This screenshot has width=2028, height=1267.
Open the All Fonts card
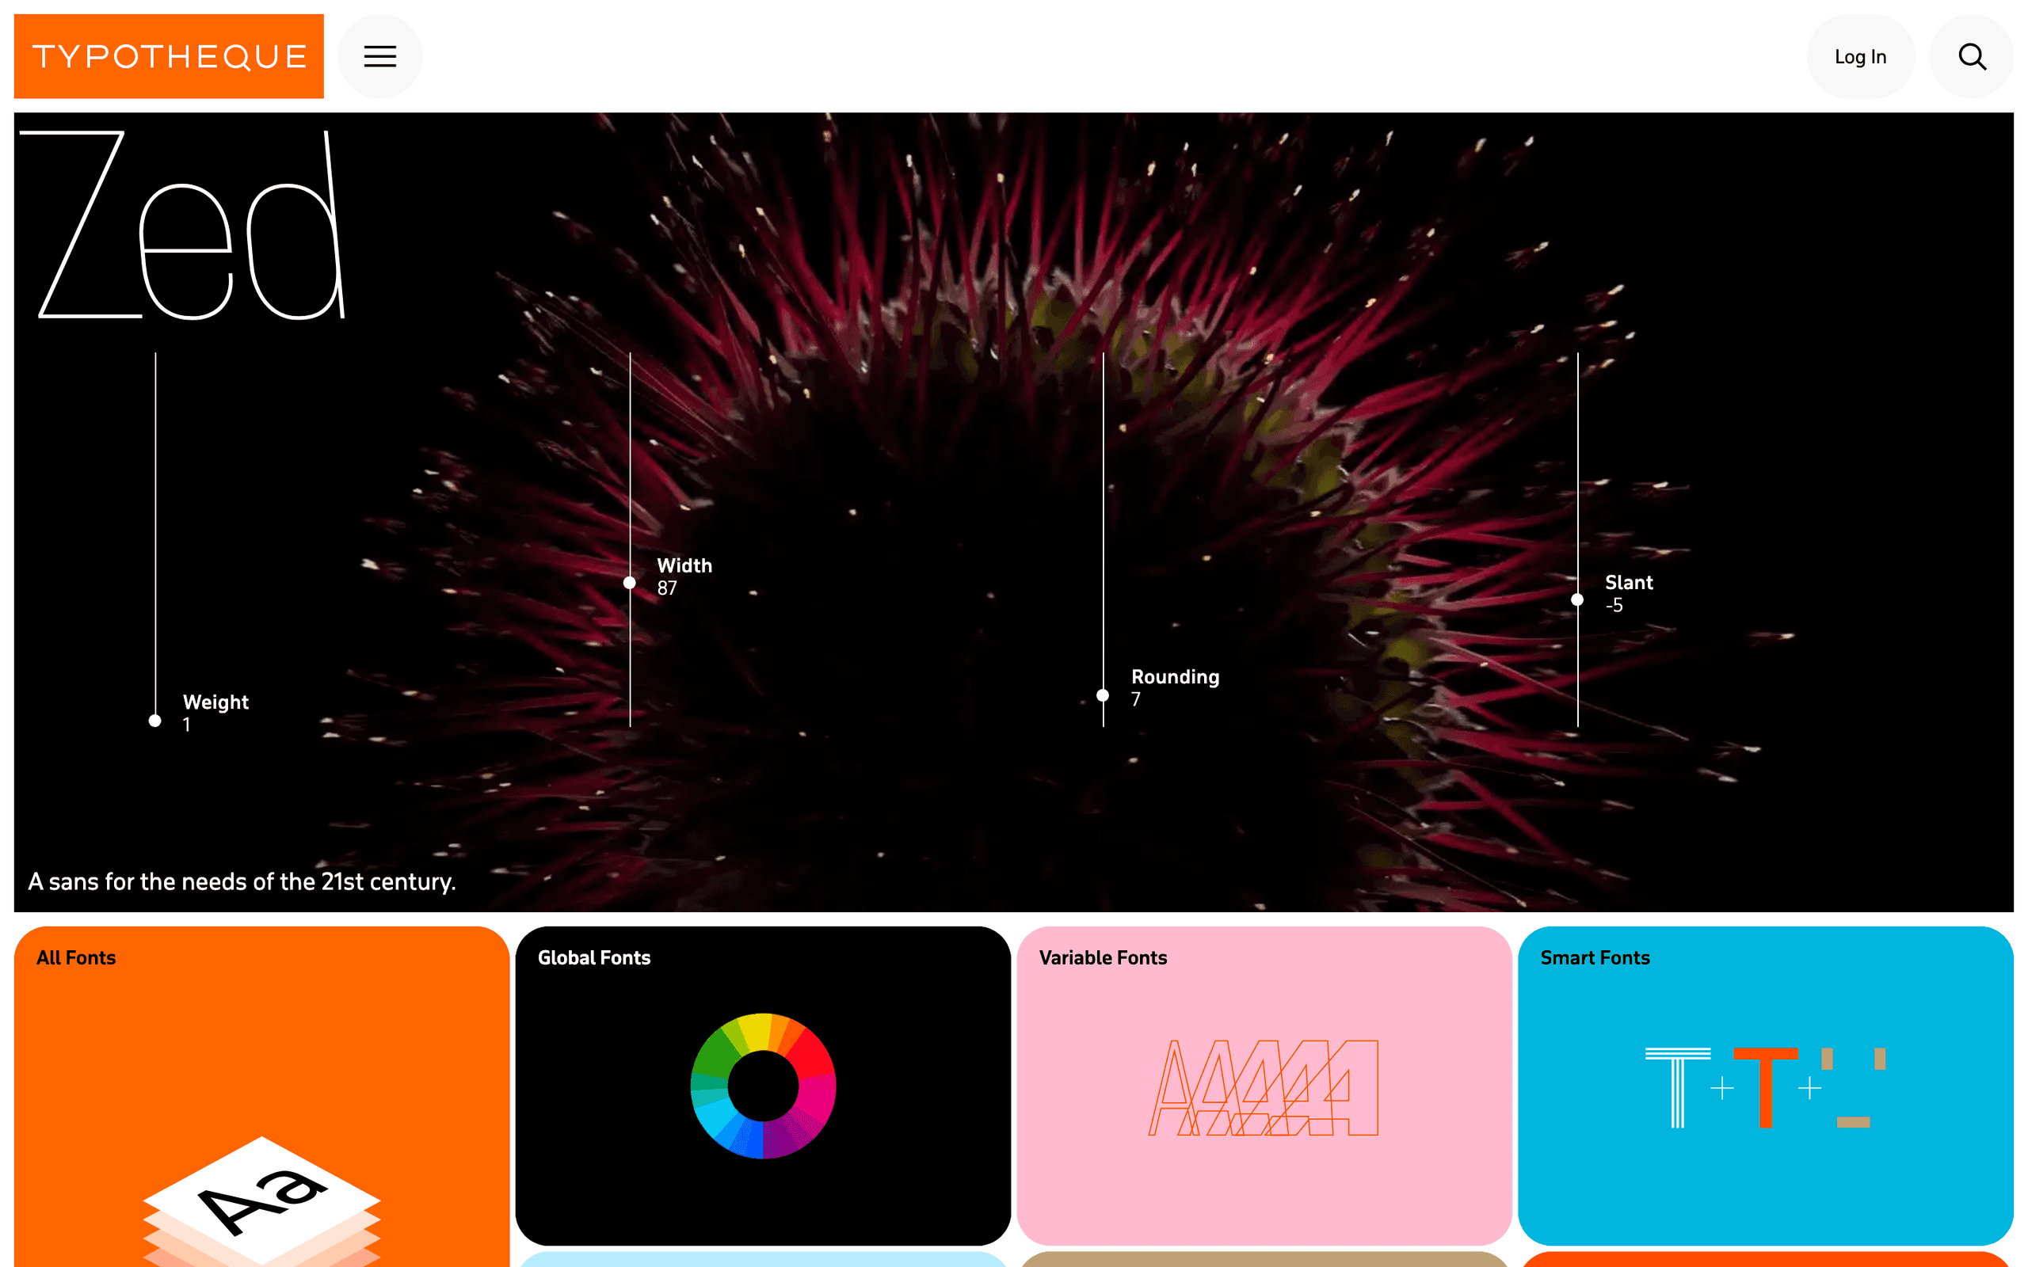[261, 1096]
